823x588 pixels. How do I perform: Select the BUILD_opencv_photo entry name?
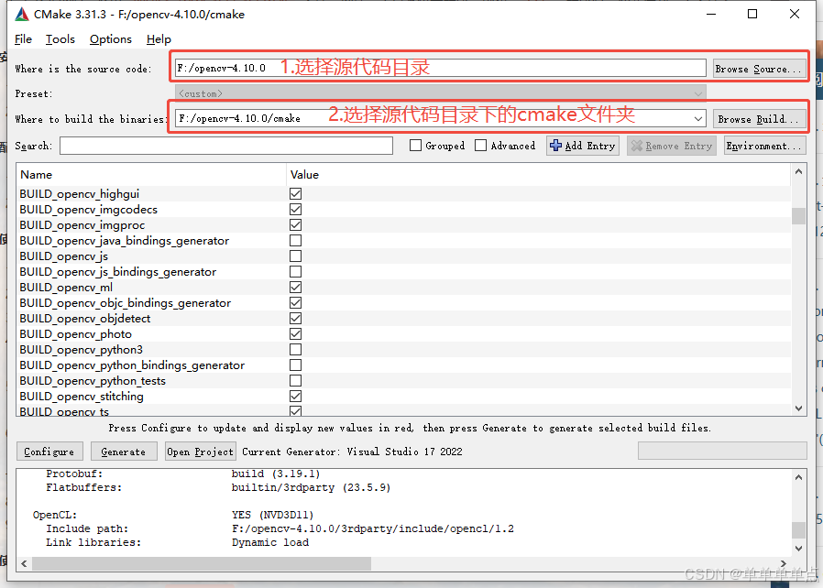75,334
